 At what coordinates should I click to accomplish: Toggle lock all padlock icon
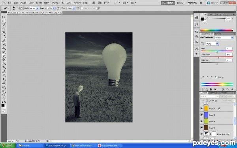coord(216,101)
